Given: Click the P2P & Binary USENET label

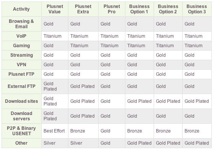Looking at the screenshot, I should (x=21, y=131).
